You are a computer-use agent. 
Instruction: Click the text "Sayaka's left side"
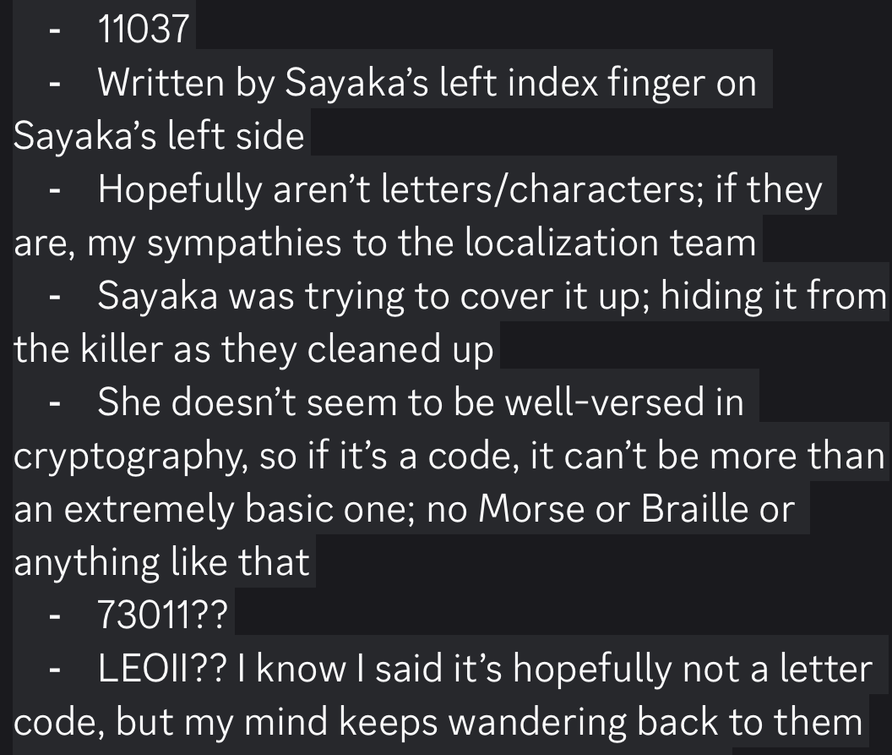pyautogui.click(x=159, y=135)
